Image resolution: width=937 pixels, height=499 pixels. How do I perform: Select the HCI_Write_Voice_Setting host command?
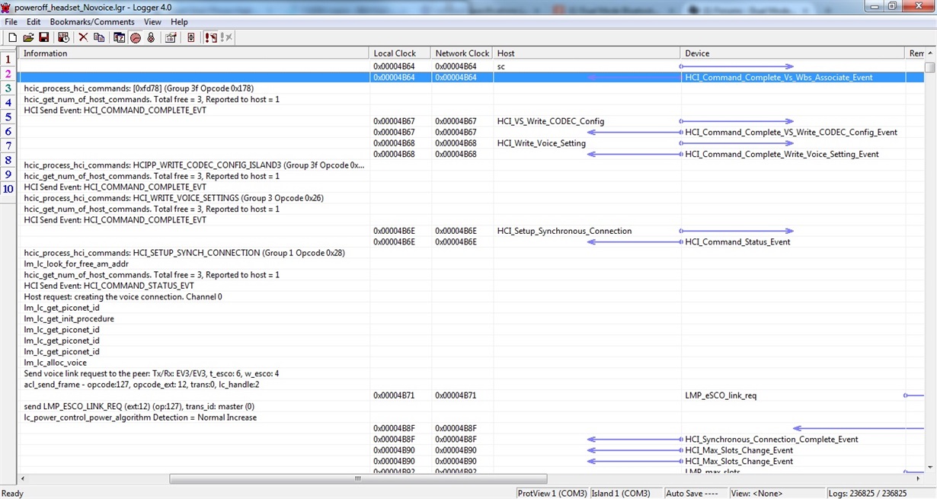(x=542, y=143)
